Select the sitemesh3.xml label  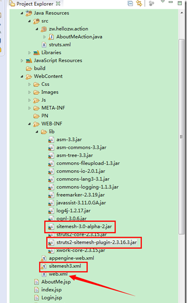65,266
